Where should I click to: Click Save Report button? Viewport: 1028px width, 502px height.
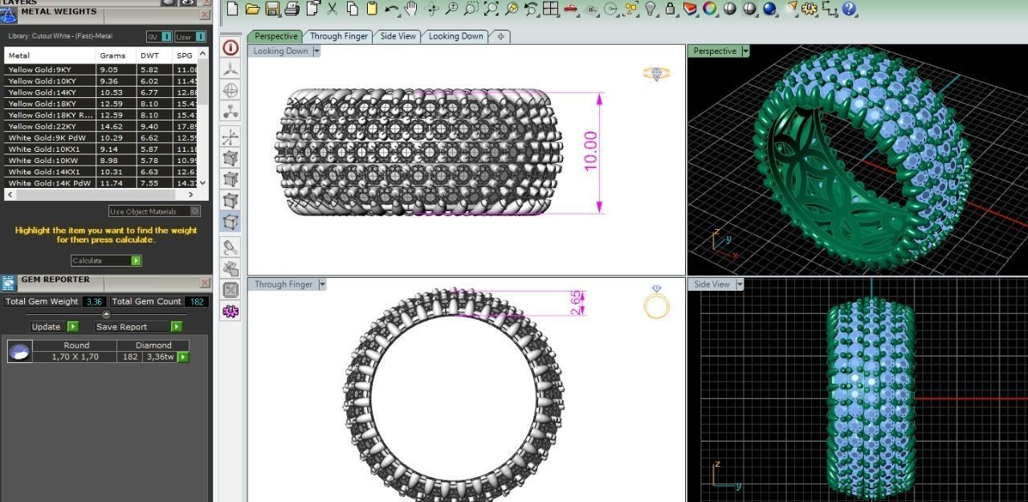(138, 326)
